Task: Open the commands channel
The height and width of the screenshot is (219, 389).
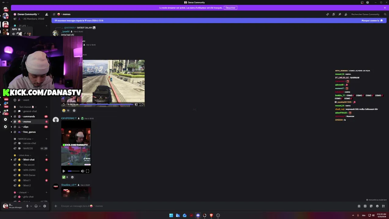Action: 30,116
